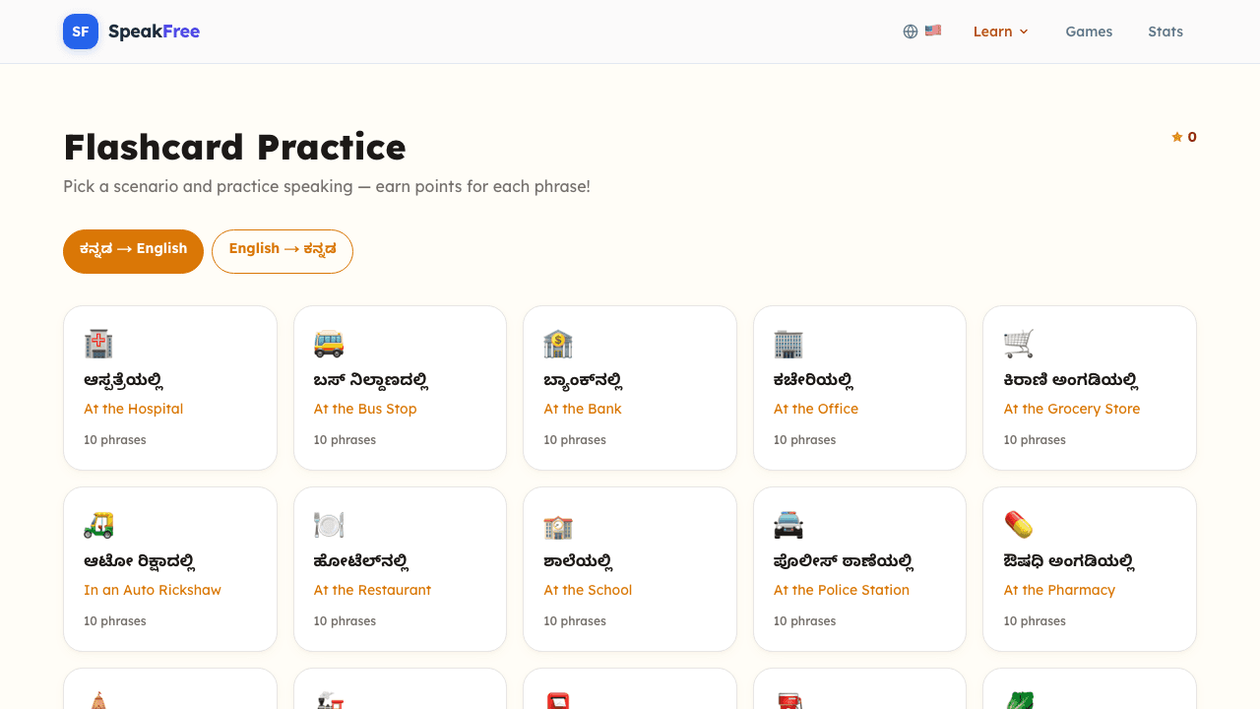Go to the Games section

[1089, 32]
